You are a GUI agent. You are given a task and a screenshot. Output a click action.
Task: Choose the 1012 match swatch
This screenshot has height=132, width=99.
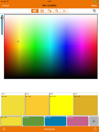86,104
